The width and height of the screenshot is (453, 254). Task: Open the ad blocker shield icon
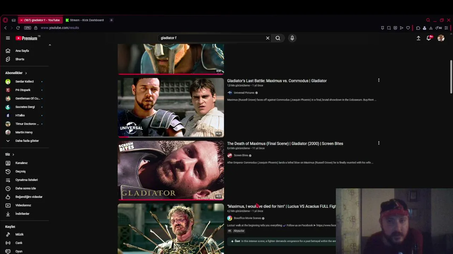point(395,28)
